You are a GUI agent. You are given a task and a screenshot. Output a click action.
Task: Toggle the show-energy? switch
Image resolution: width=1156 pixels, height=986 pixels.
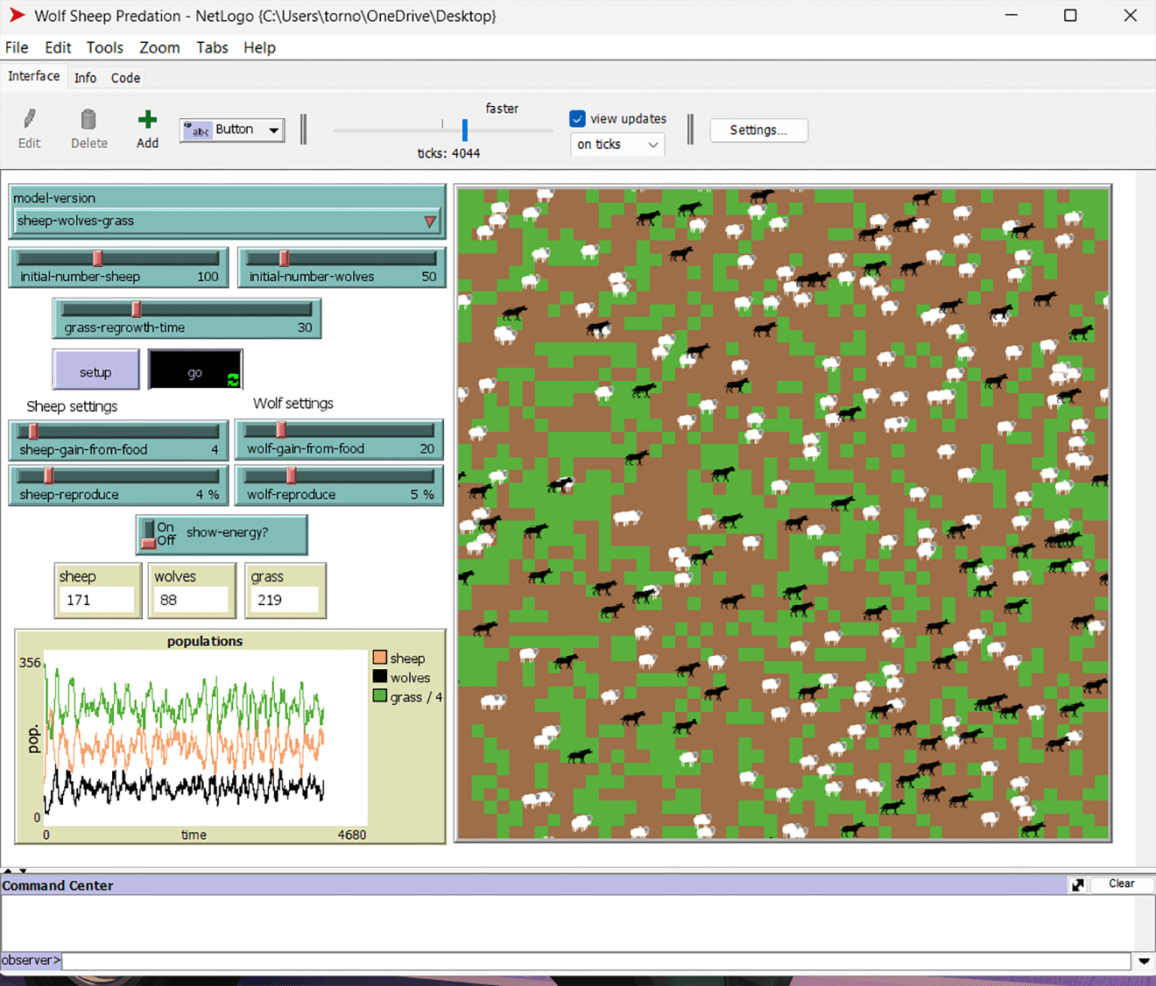click(150, 534)
